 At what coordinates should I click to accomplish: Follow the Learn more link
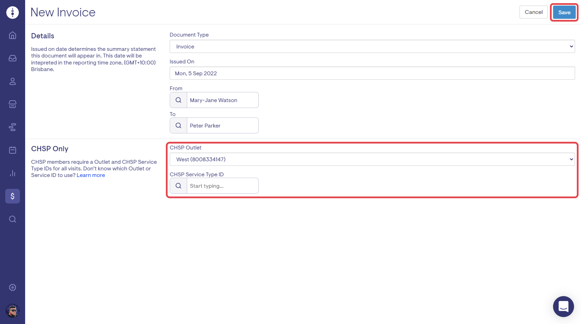click(91, 175)
